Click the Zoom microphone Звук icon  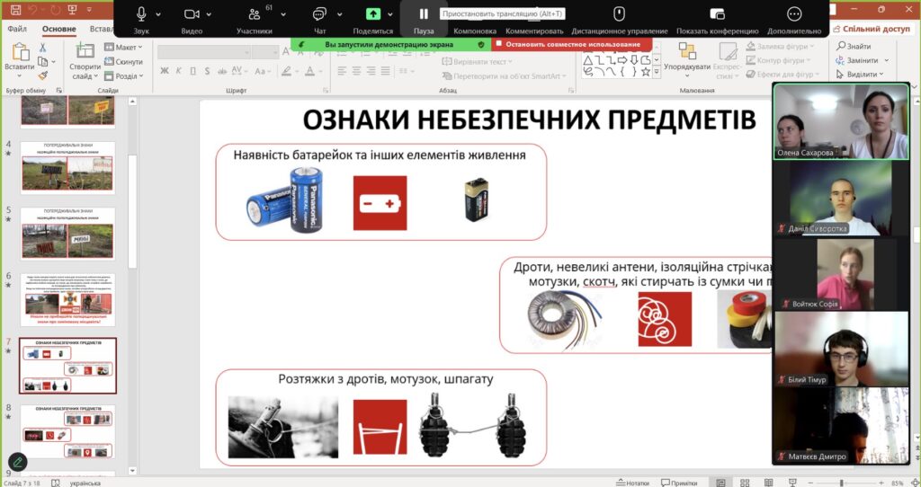141,14
